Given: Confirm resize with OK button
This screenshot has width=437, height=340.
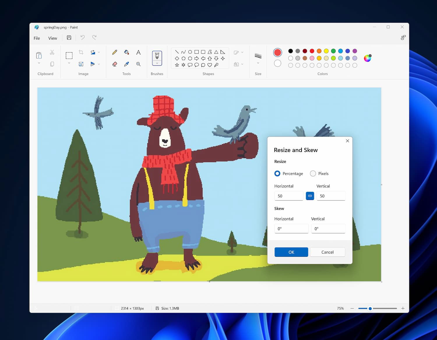Looking at the screenshot, I should coord(291,252).
